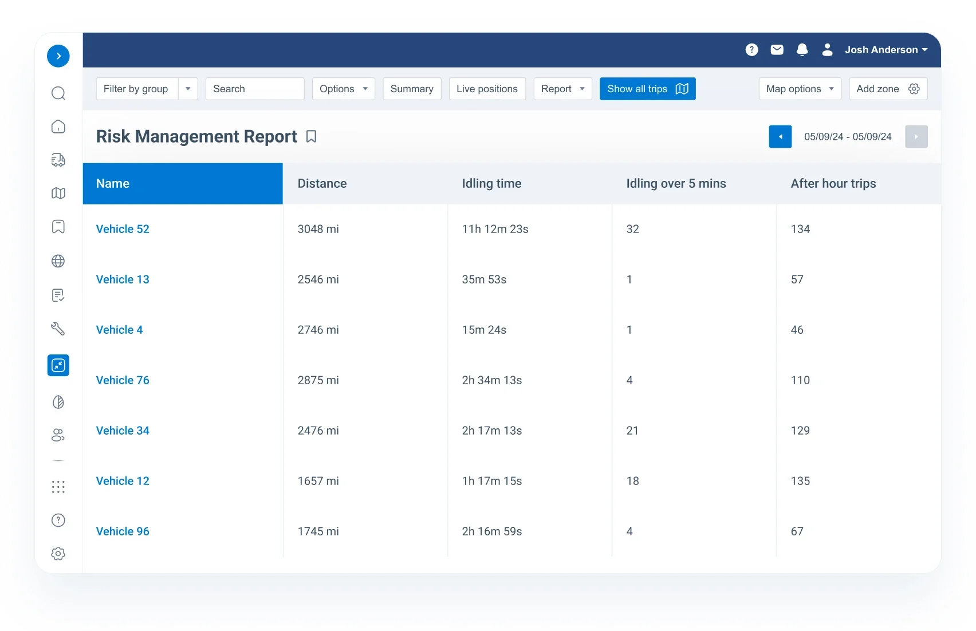Click the Search input field
The height and width of the screenshot is (631, 976).
click(x=254, y=89)
